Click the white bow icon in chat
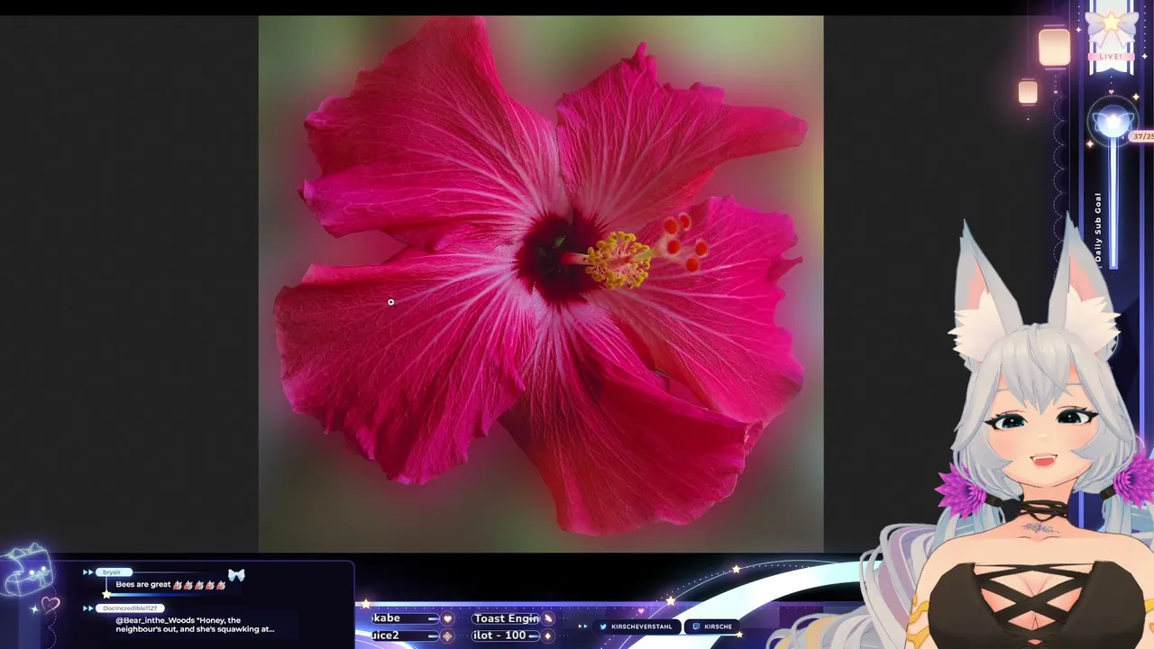The width and height of the screenshot is (1154, 649). (x=236, y=575)
